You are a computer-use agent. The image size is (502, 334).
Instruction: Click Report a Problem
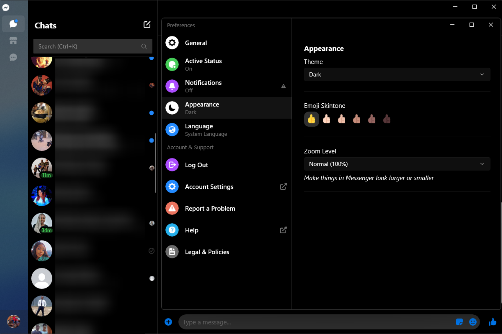coord(227,208)
